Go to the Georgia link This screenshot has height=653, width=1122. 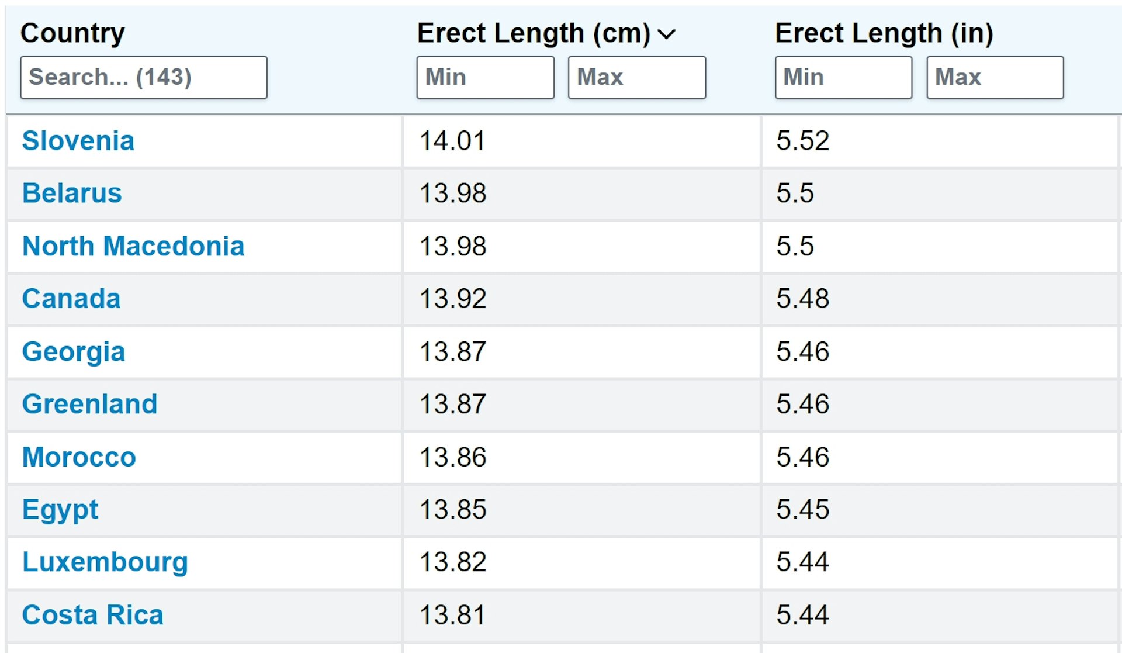(x=74, y=352)
